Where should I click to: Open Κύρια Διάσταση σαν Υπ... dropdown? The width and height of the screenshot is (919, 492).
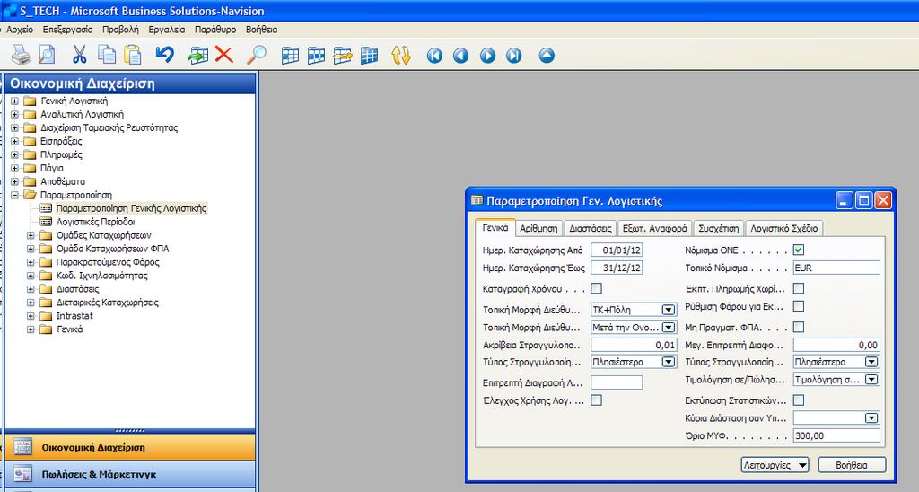pos(871,418)
